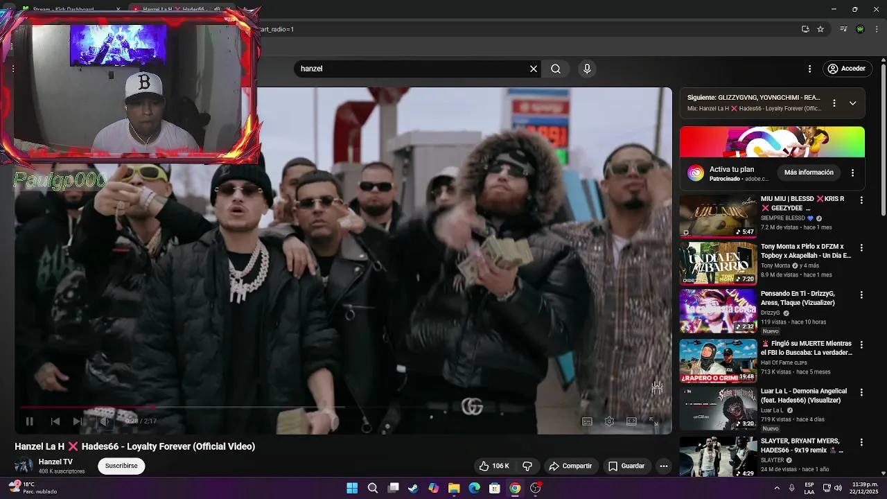Viewport: 887px width, 499px height.
Task: Open the Hanzel TV channel name
Action: (55, 462)
